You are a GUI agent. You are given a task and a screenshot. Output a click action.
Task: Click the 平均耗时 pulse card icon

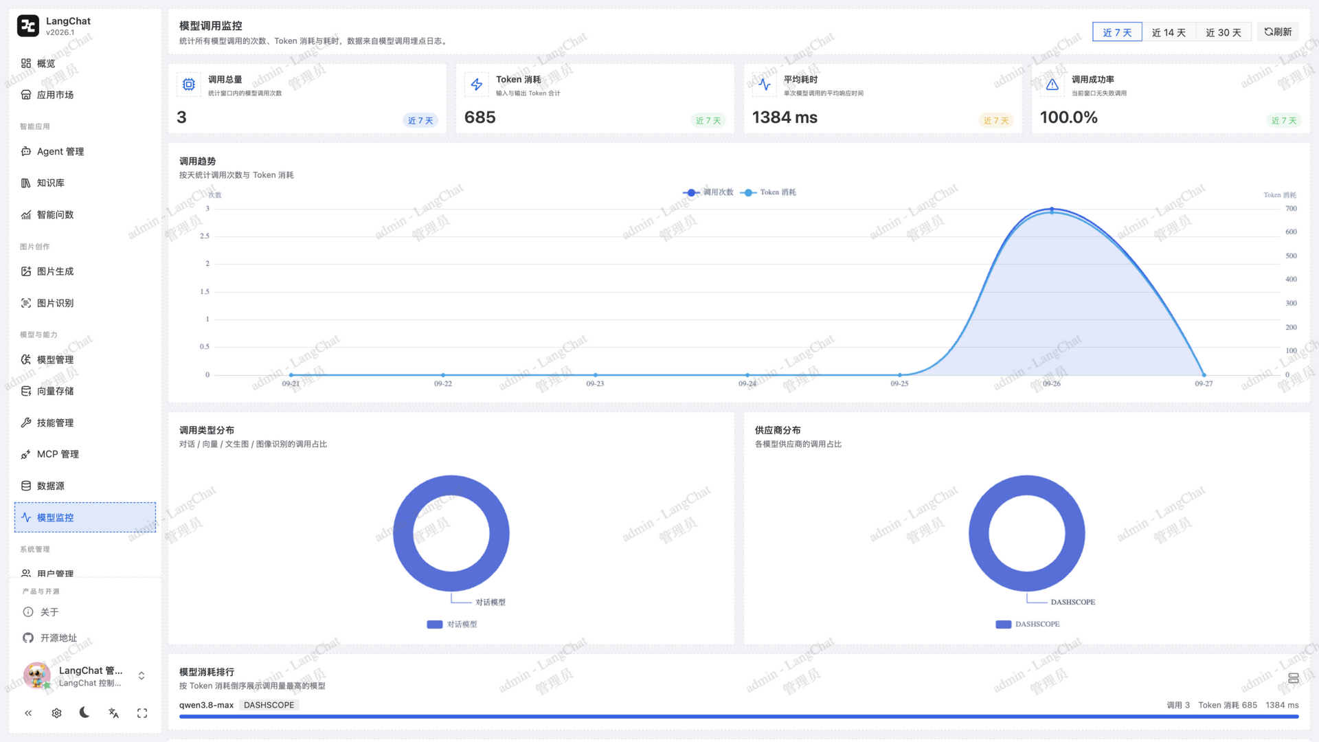pos(765,85)
